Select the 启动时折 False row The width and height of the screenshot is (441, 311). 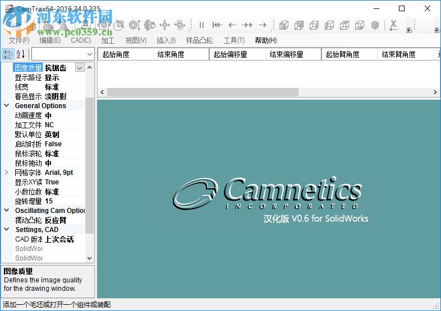[49, 144]
